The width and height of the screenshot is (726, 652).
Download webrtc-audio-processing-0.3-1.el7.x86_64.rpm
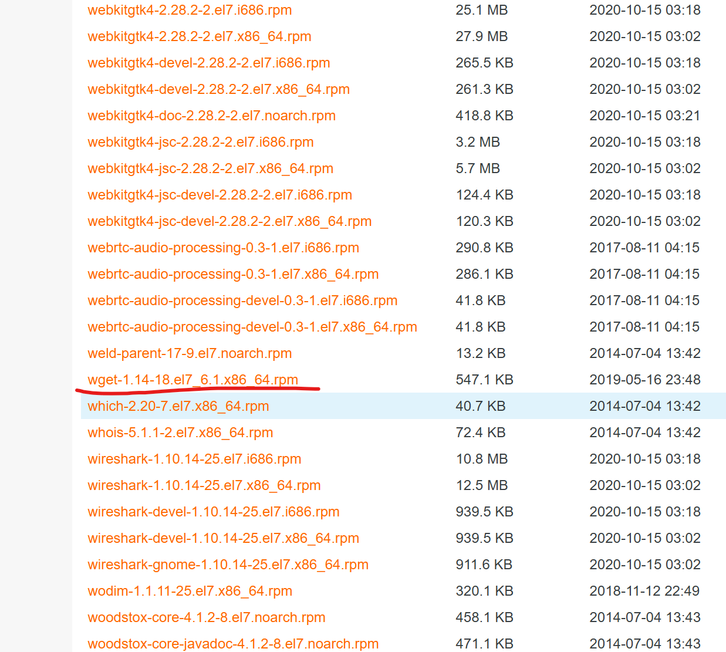coord(233,274)
